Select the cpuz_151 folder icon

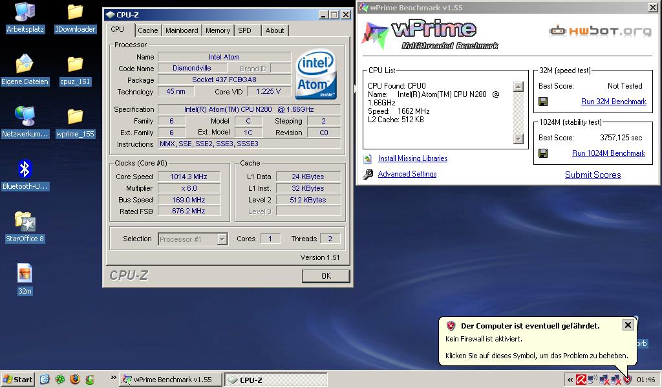pos(75,65)
